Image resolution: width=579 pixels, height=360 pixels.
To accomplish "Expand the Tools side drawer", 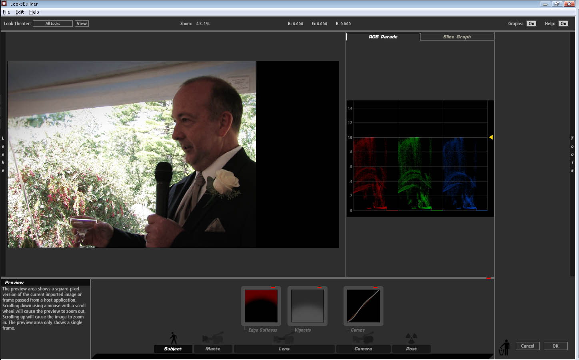I will point(572,154).
